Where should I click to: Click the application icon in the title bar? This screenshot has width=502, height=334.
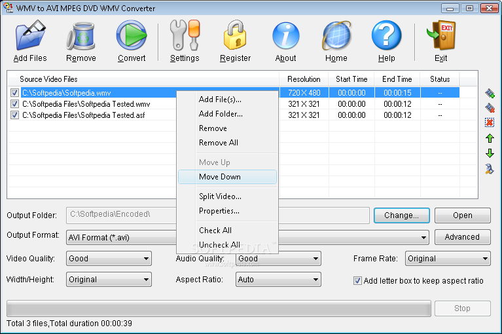[8, 7]
